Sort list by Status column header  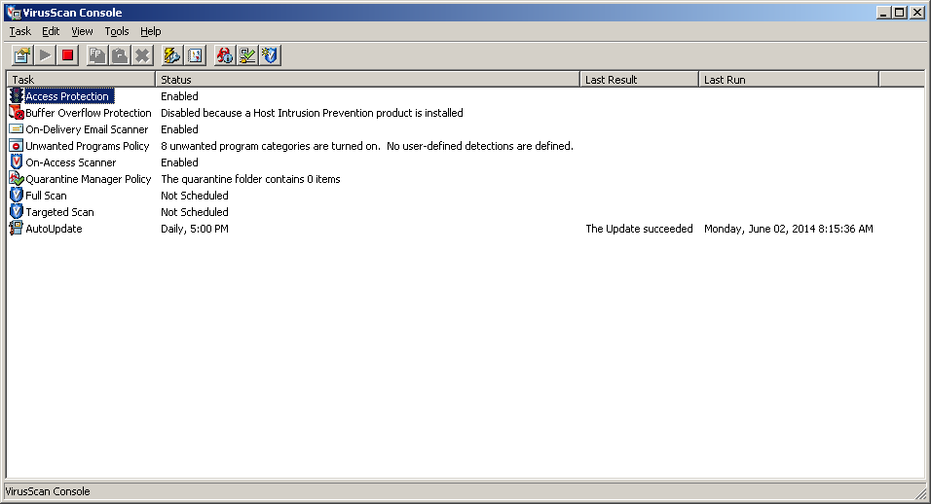pos(367,80)
